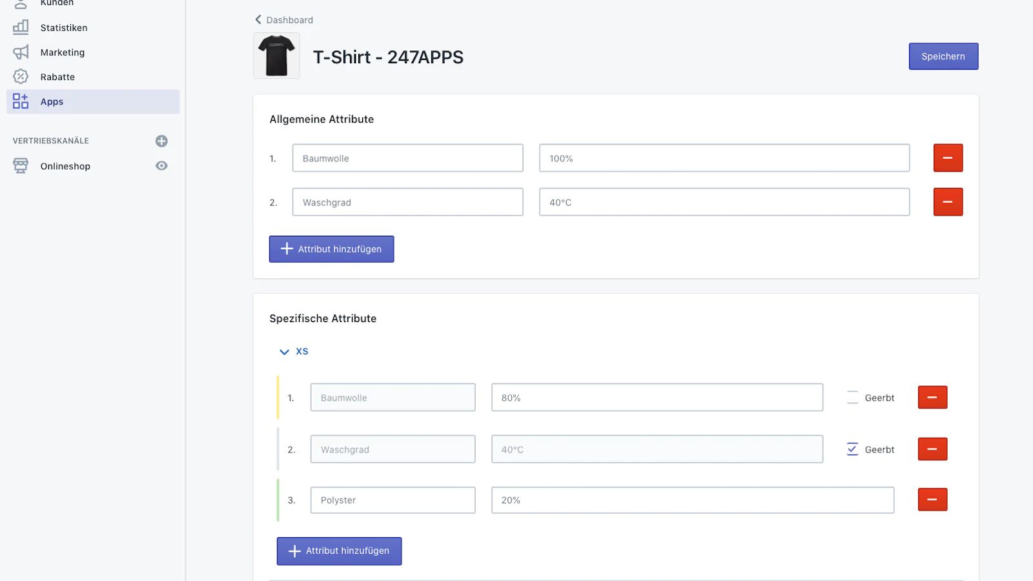The image size is (1033, 581).
Task: Click the T-Shirt product thumbnail
Action: 276,56
